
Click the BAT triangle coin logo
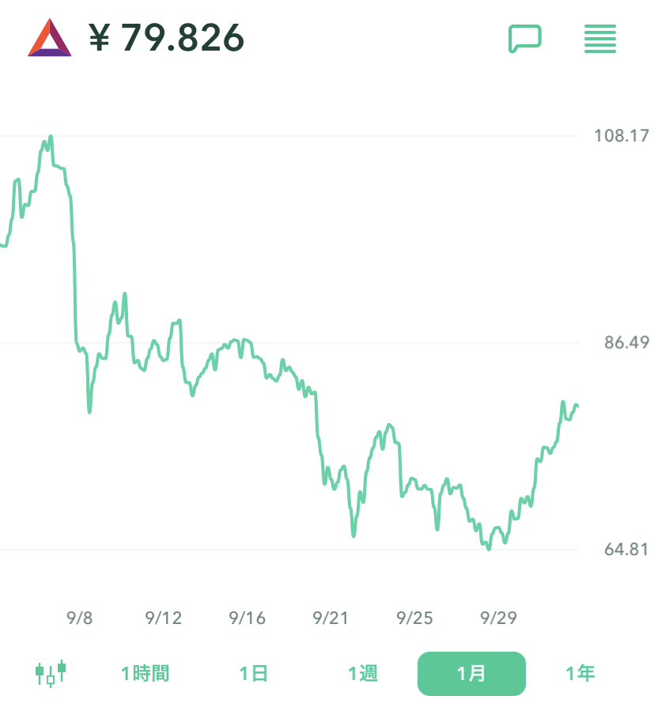49,38
